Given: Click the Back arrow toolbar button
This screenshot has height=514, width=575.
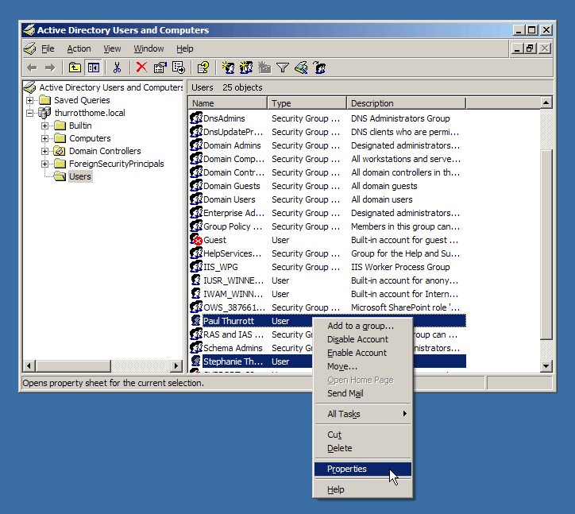Looking at the screenshot, I should point(32,68).
